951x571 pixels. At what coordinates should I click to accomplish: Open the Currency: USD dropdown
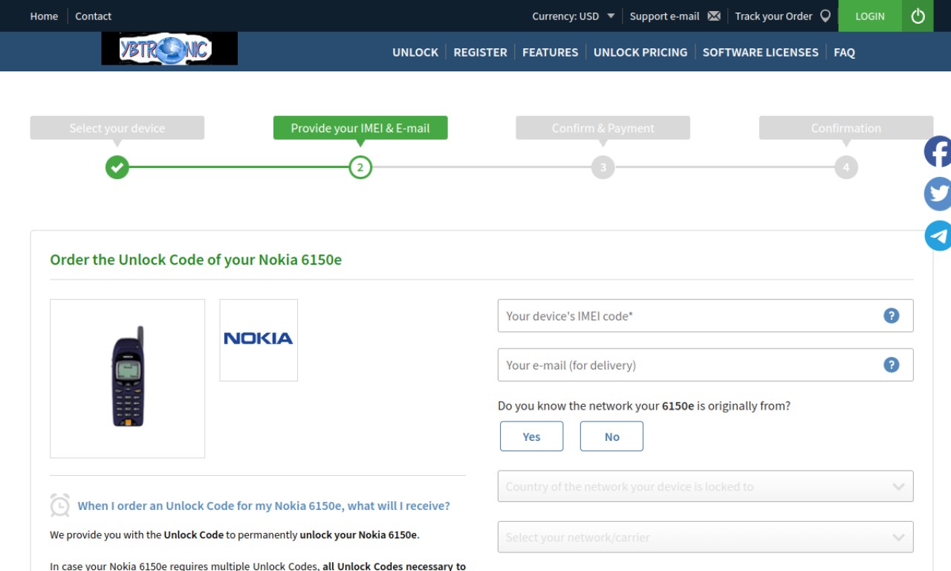click(574, 16)
